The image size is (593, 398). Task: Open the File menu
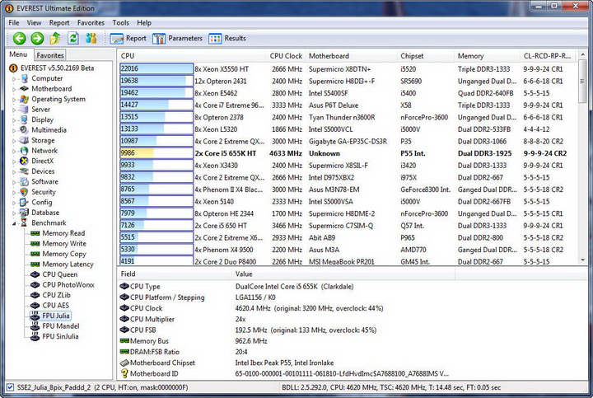click(14, 23)
